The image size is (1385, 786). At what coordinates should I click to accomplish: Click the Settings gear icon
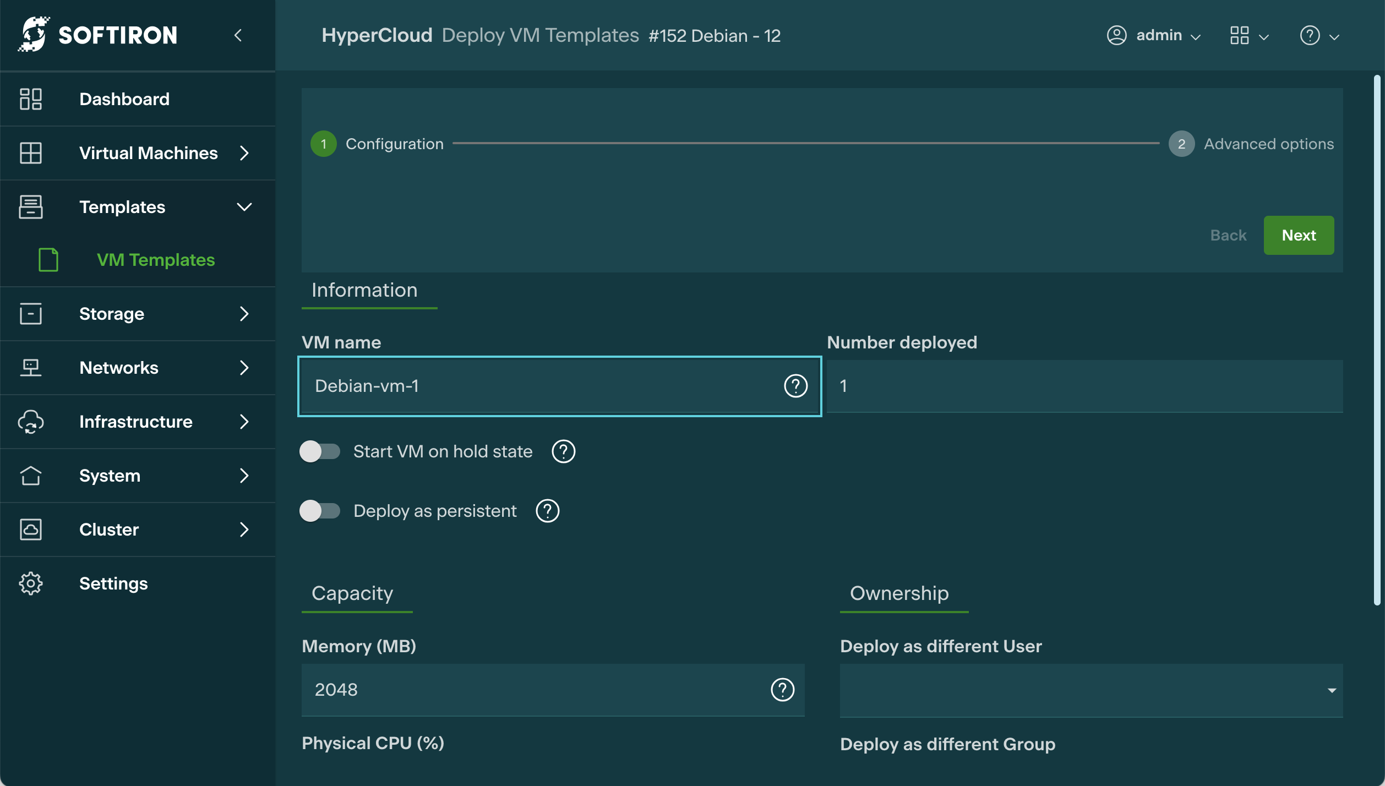click(31, 583)
